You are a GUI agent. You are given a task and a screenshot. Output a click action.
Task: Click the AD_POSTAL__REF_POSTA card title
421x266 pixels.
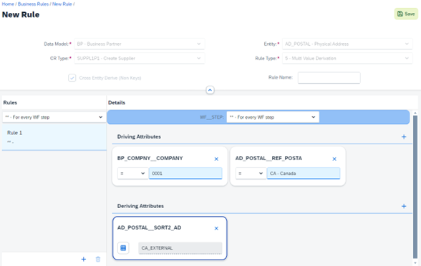268,158
